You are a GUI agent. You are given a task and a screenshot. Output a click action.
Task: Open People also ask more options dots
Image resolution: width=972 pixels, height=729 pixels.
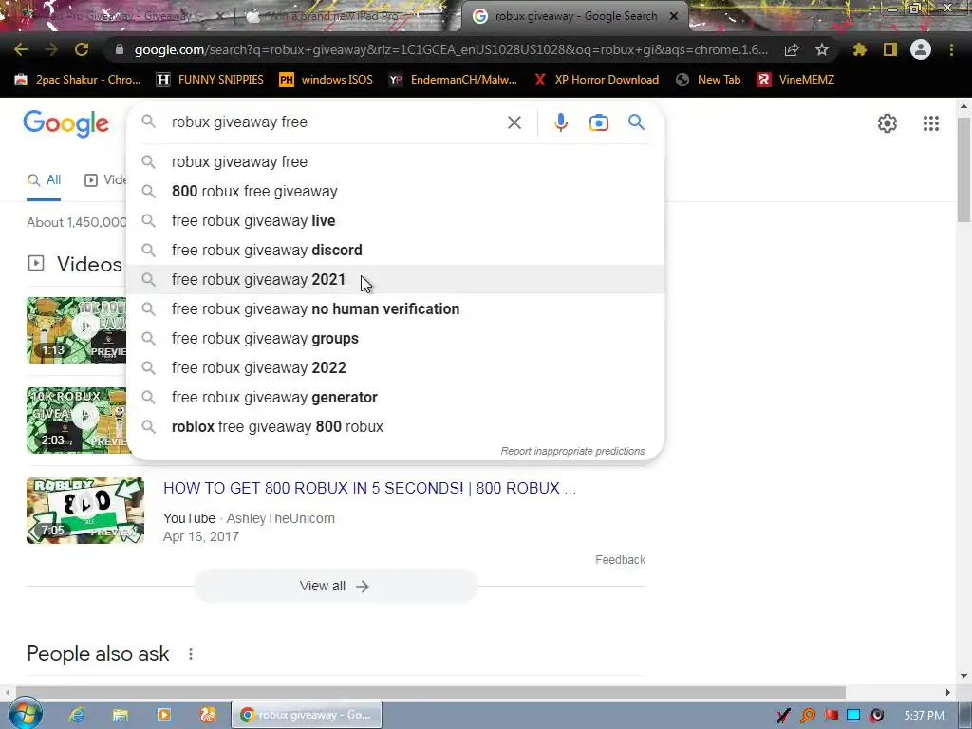[191, 654]
